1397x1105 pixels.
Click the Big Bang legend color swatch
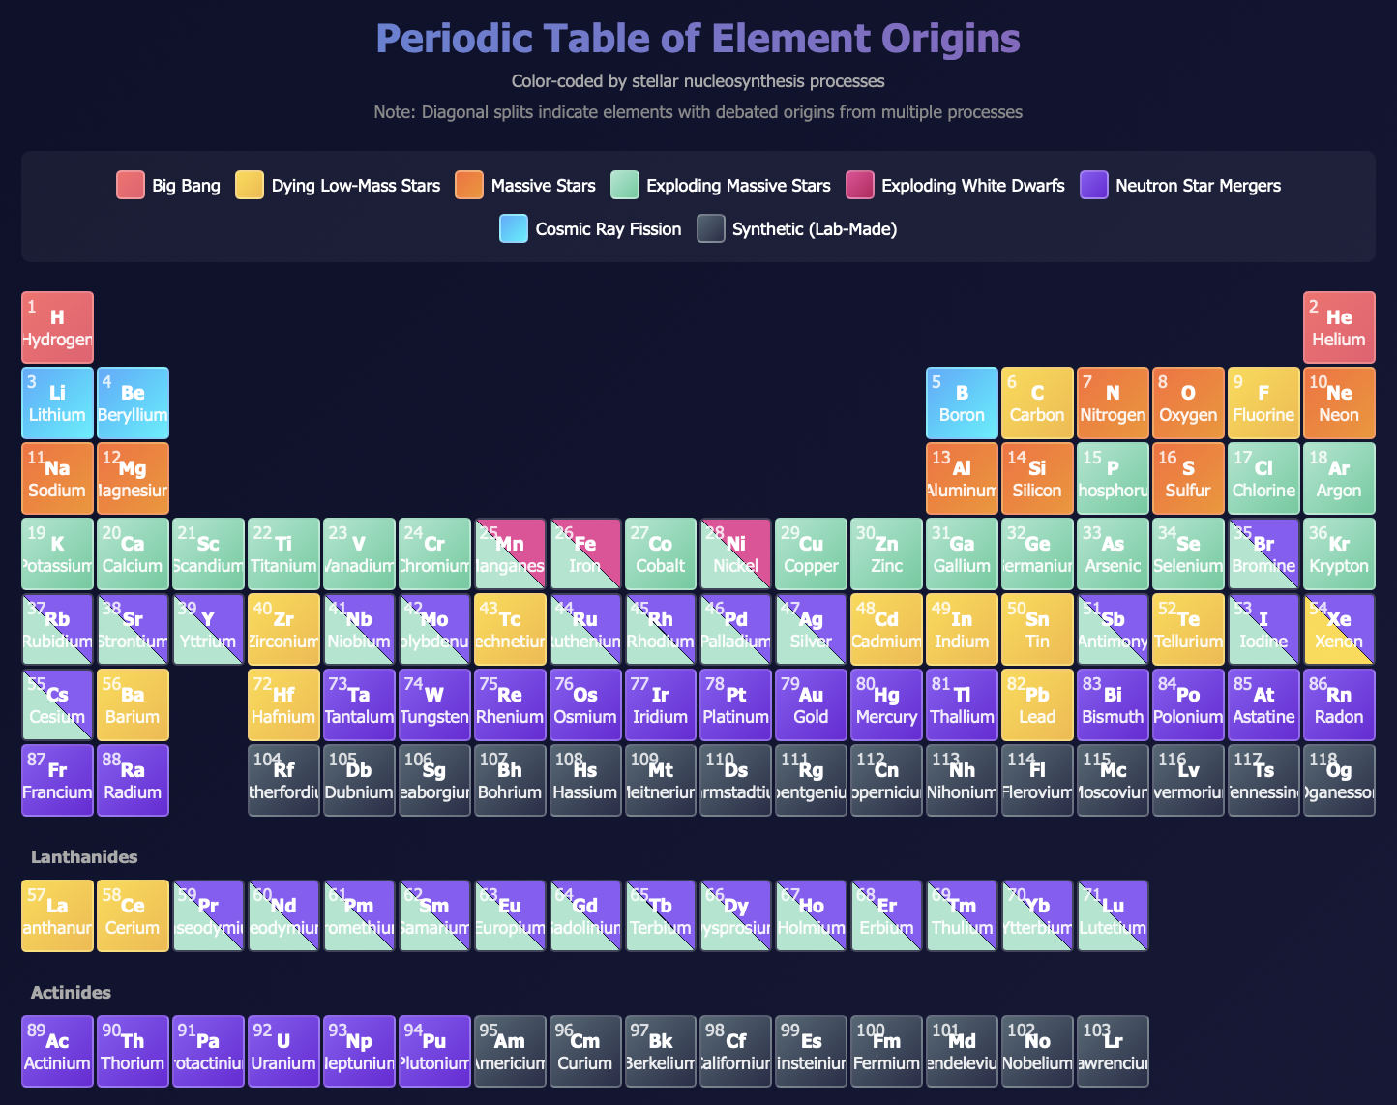pyautogui.click(x=131, y=185)
